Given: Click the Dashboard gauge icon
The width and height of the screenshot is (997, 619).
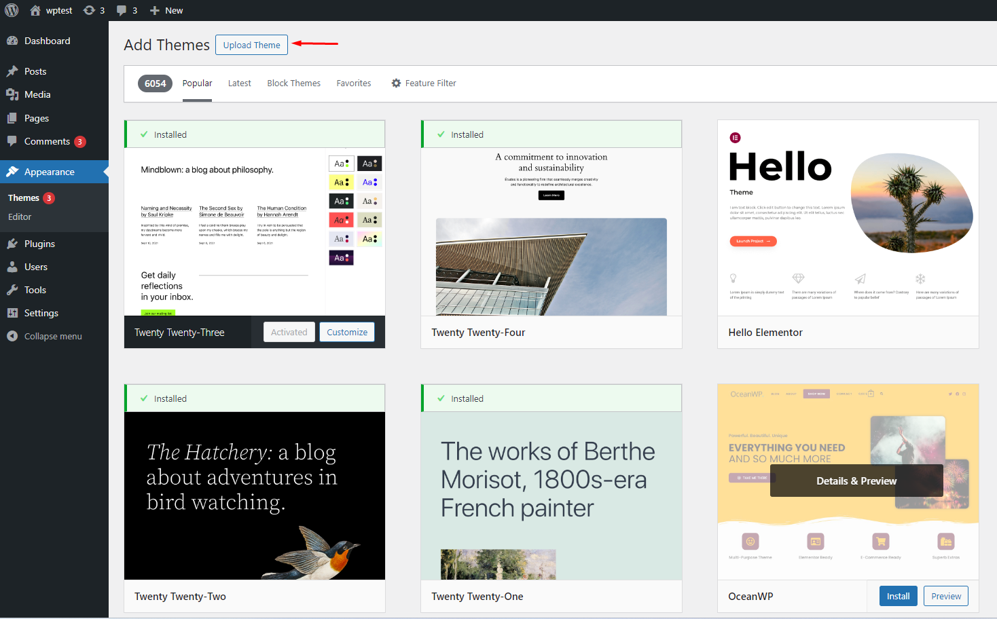Looking at the screenshot, I should tap(12, 41).
